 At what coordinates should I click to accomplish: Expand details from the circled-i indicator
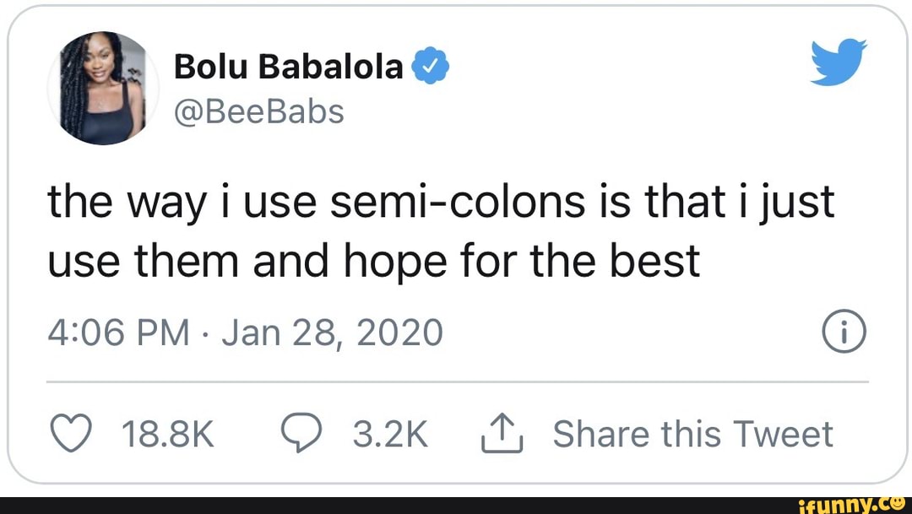pyautogui.click(x=844, y=331)
